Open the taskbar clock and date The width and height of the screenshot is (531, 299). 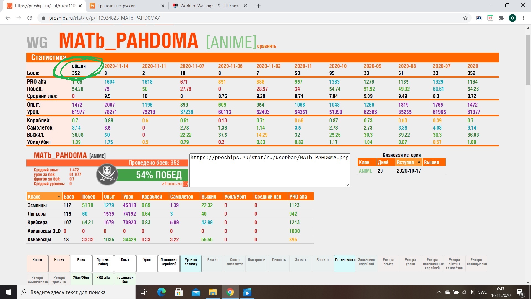coord(501,292)
